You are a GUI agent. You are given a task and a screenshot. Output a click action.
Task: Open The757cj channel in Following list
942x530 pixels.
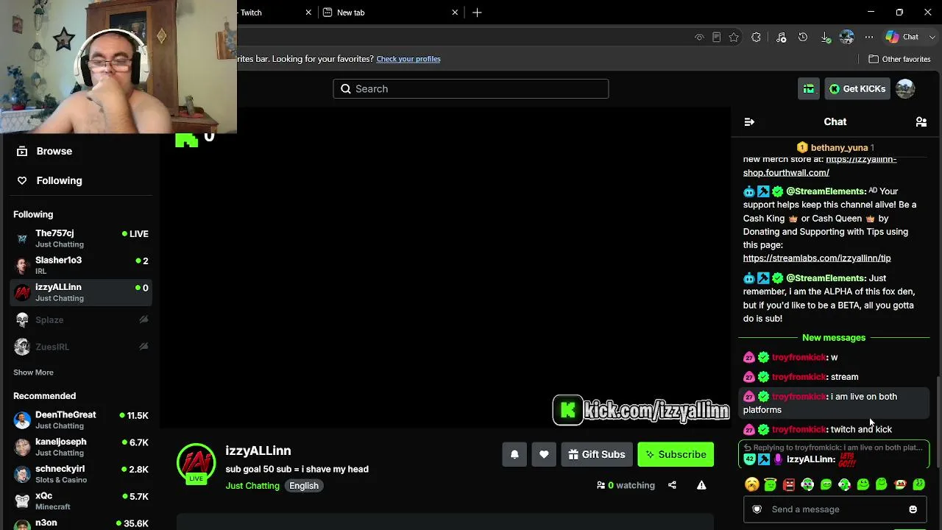[x=81, y=239]
